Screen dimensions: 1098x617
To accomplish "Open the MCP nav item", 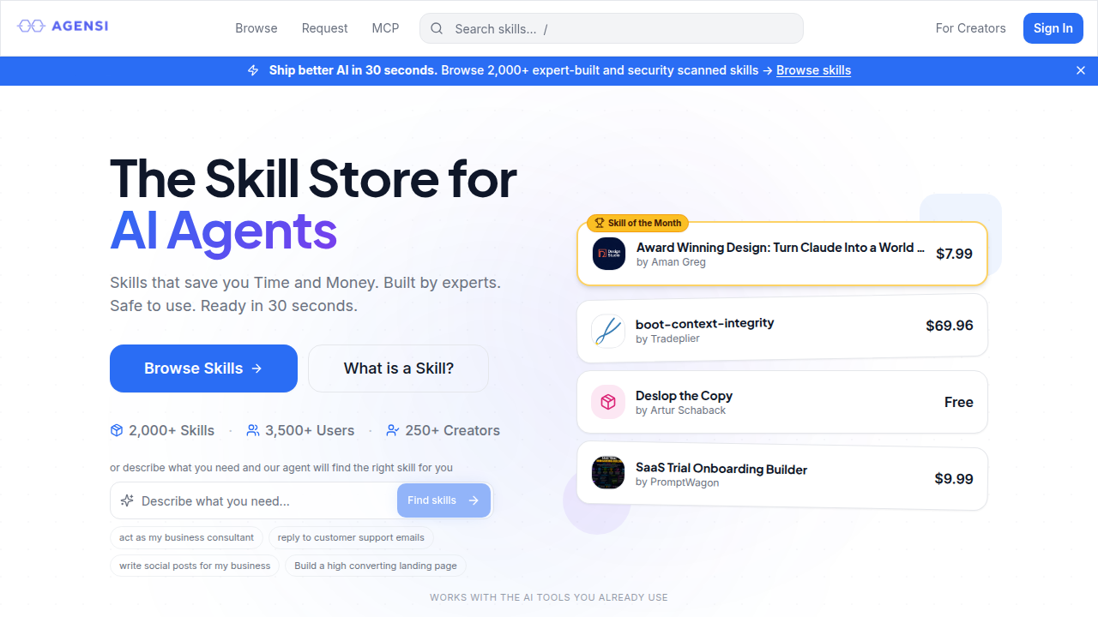I will coord(385,28).
